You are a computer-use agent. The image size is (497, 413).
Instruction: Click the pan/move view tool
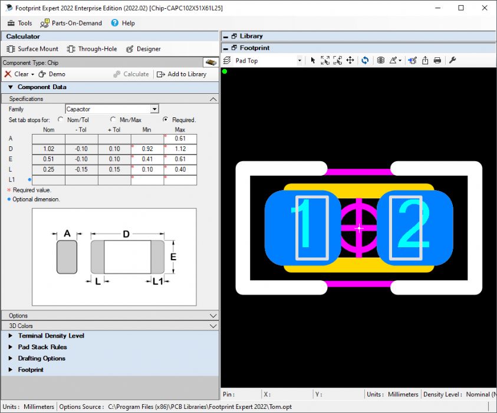click(350, 60)
